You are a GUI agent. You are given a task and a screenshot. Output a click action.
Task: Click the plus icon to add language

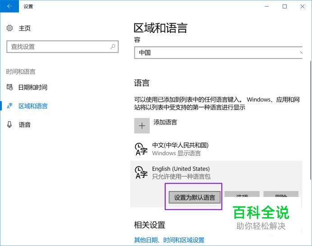click(142, 126)
